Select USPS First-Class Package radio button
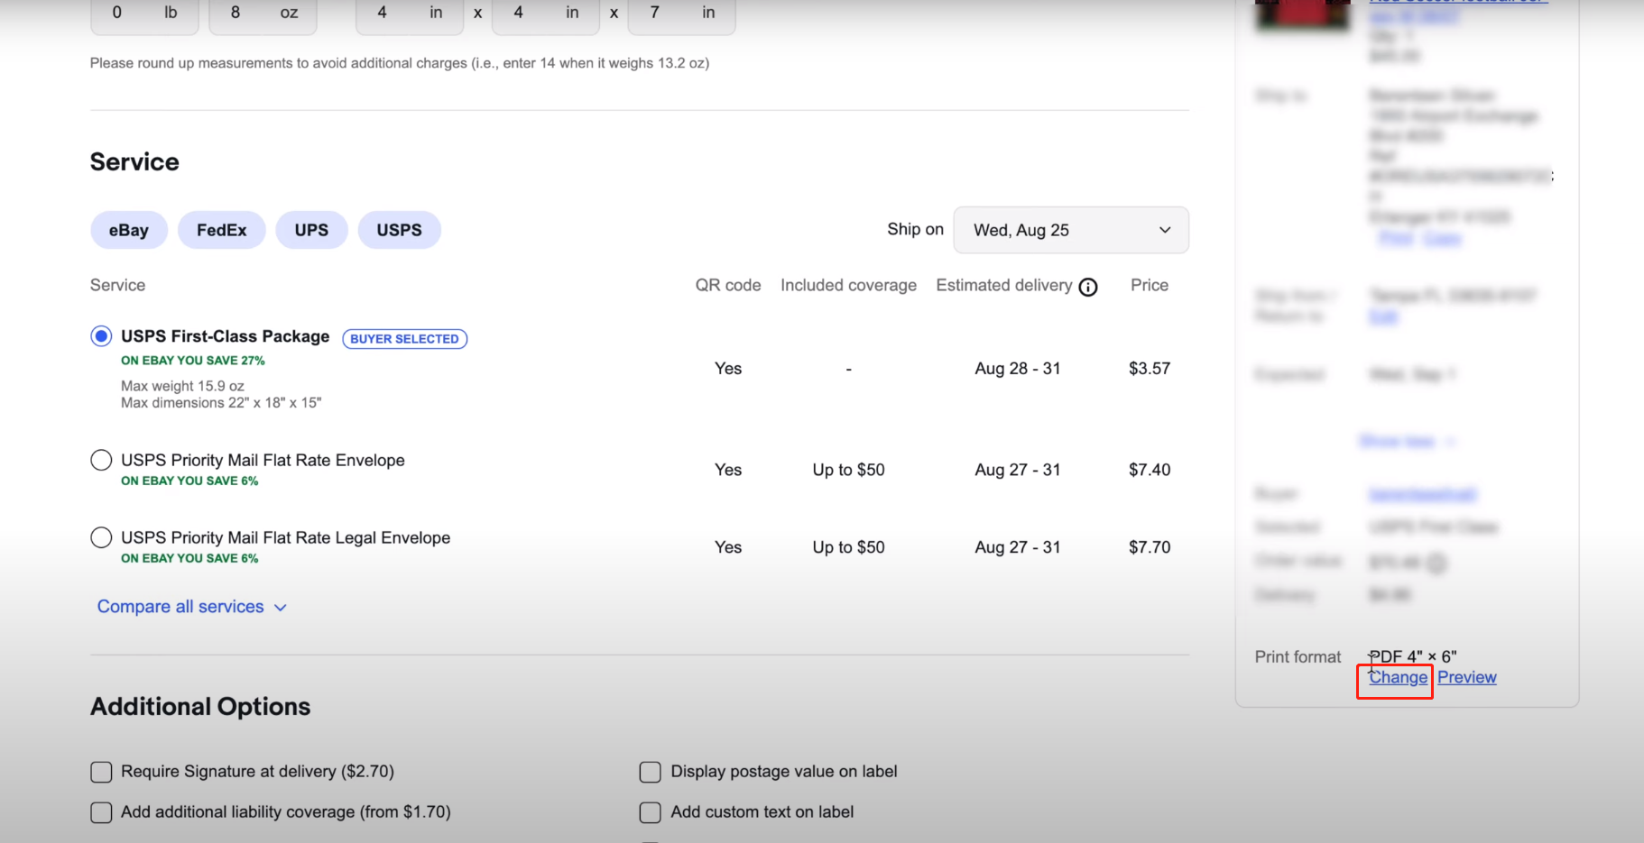The image size is (1644, 843). click(101, 336)
